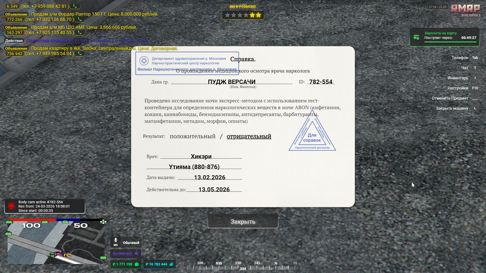Click the wanted level stars bar

tap(243, 15)
